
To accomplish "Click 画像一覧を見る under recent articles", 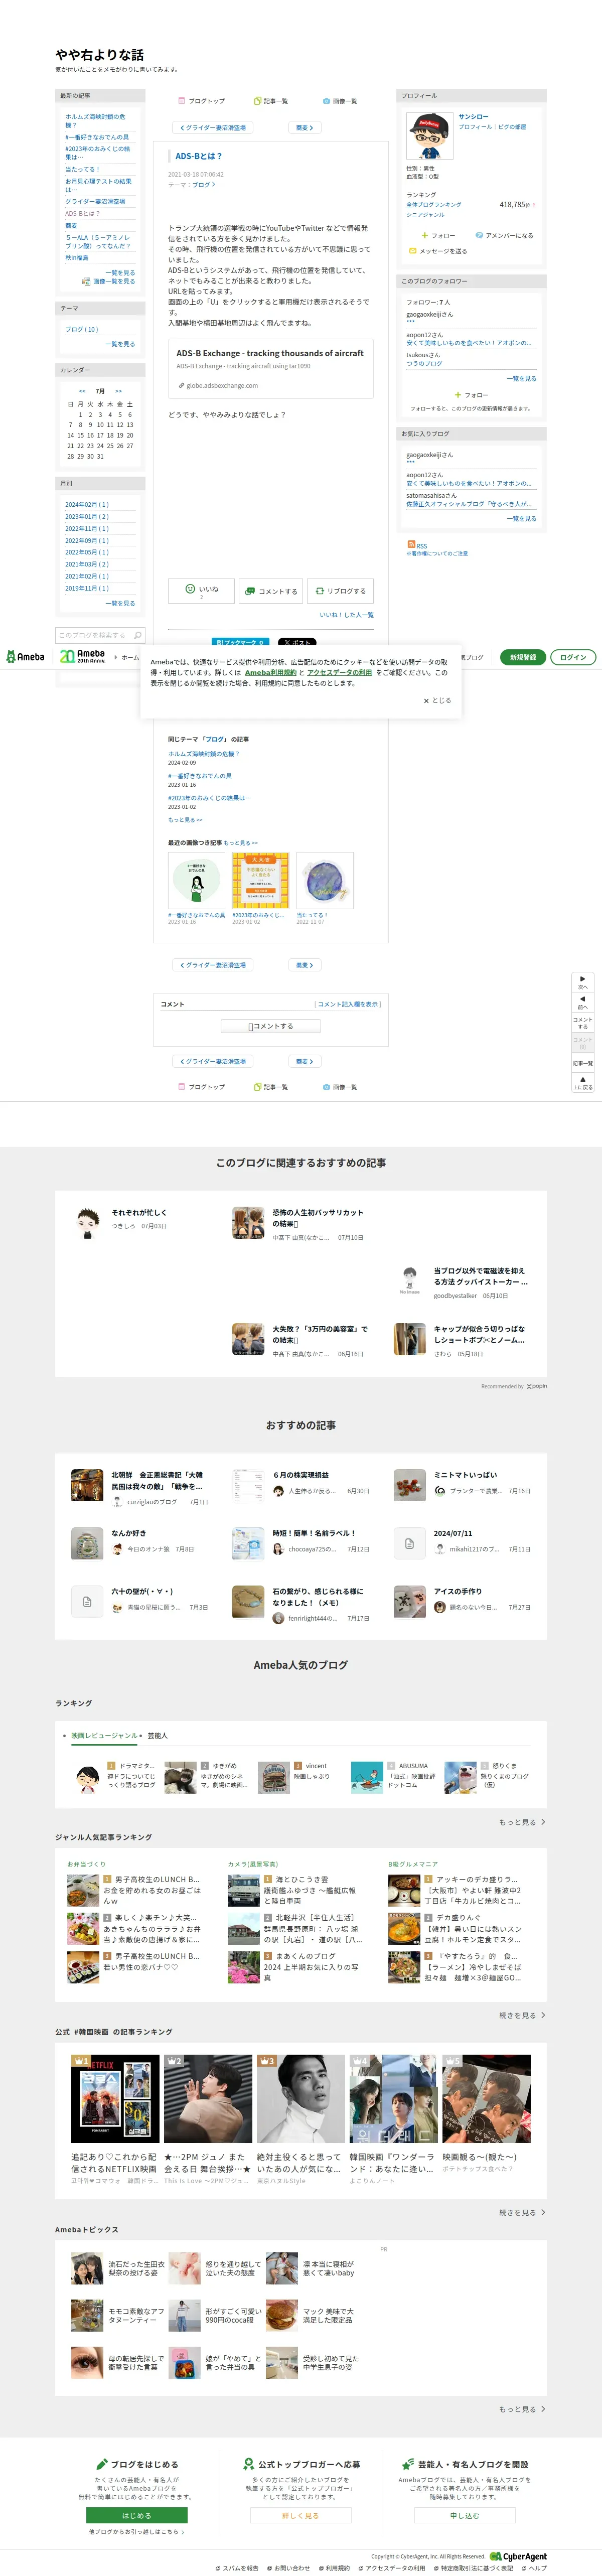I will click(109, 281).
